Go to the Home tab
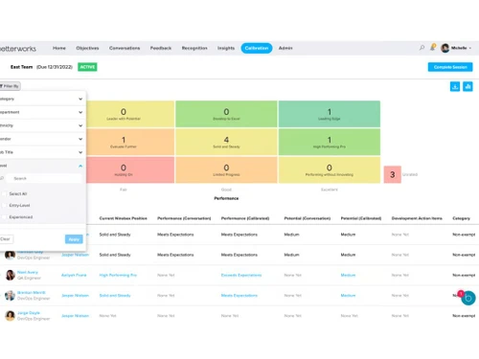Screen dimensions: 479x359 (x=59, y=48)
